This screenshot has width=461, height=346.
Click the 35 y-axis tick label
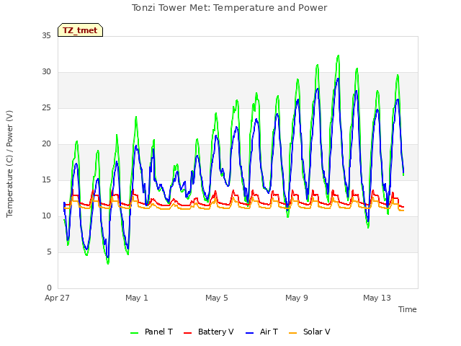[46, 35]
